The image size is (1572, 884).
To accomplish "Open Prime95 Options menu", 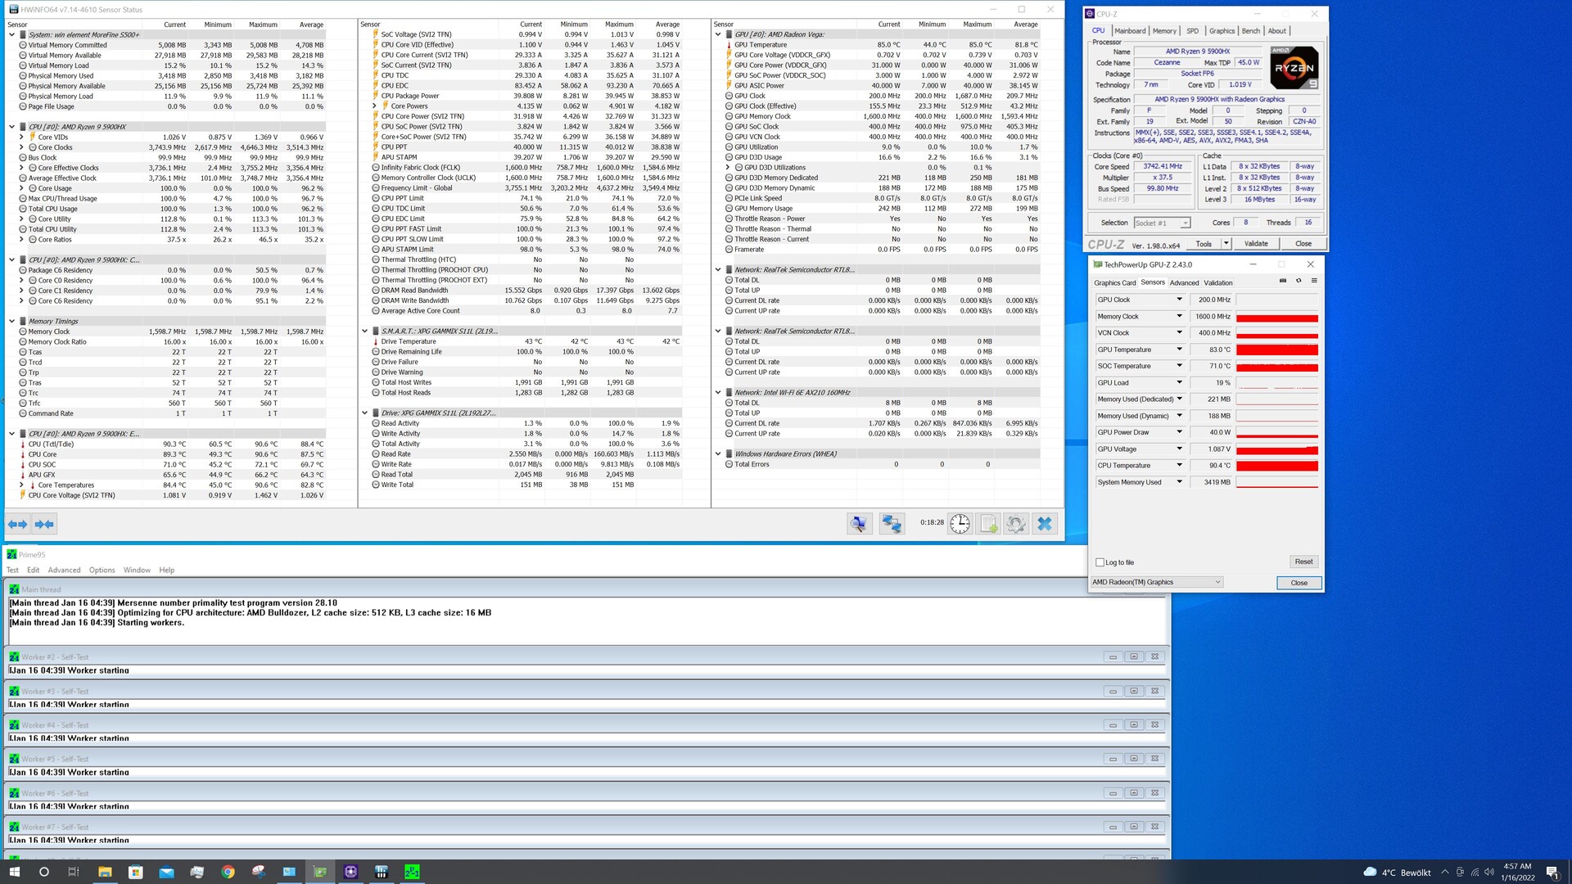I will (102, 571).
